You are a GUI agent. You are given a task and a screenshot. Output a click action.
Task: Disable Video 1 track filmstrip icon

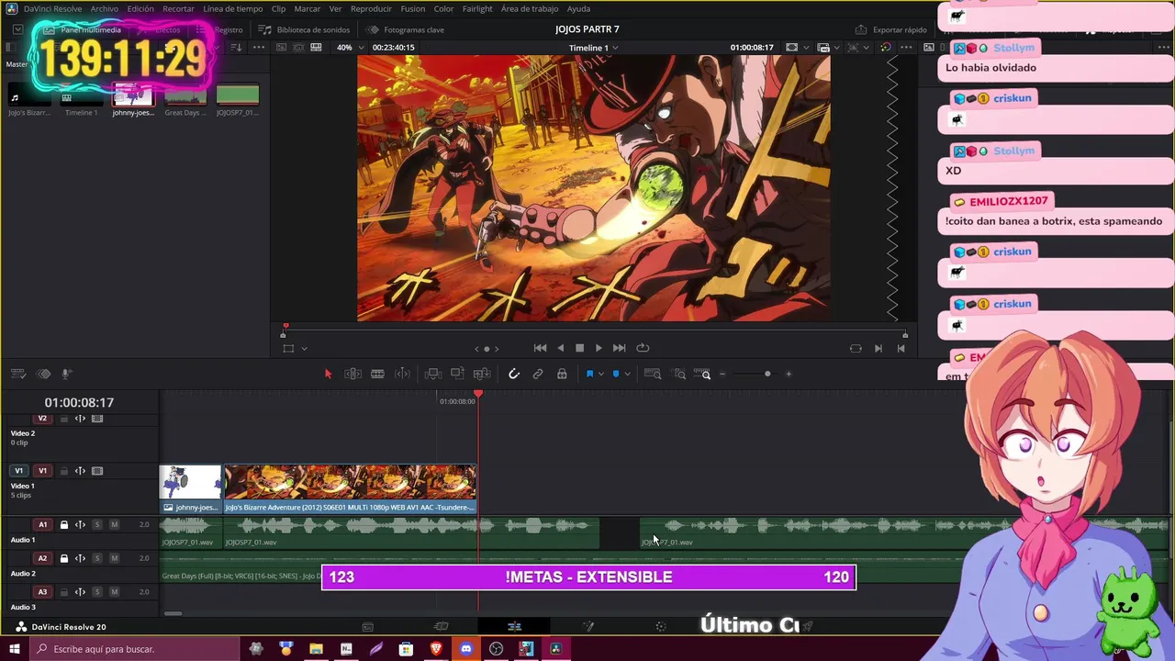(97, 471)
